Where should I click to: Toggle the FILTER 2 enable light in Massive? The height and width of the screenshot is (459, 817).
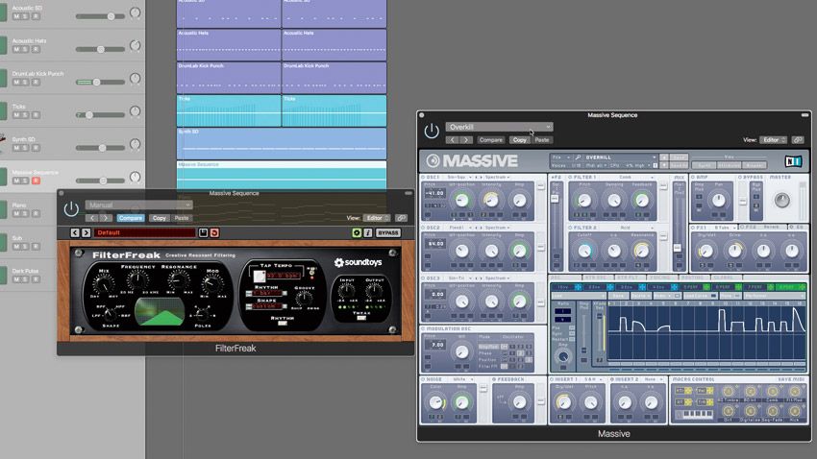coord(570,228)
